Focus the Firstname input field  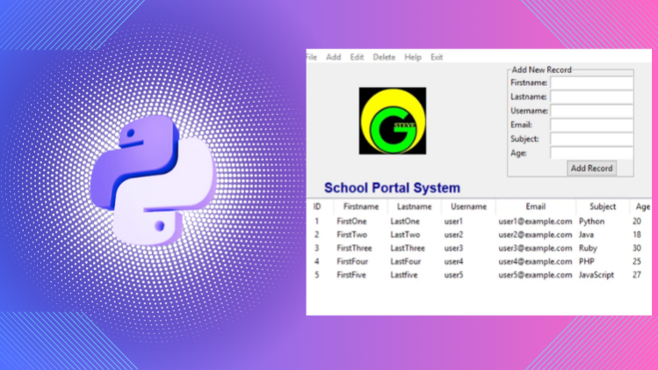point(591,83)
